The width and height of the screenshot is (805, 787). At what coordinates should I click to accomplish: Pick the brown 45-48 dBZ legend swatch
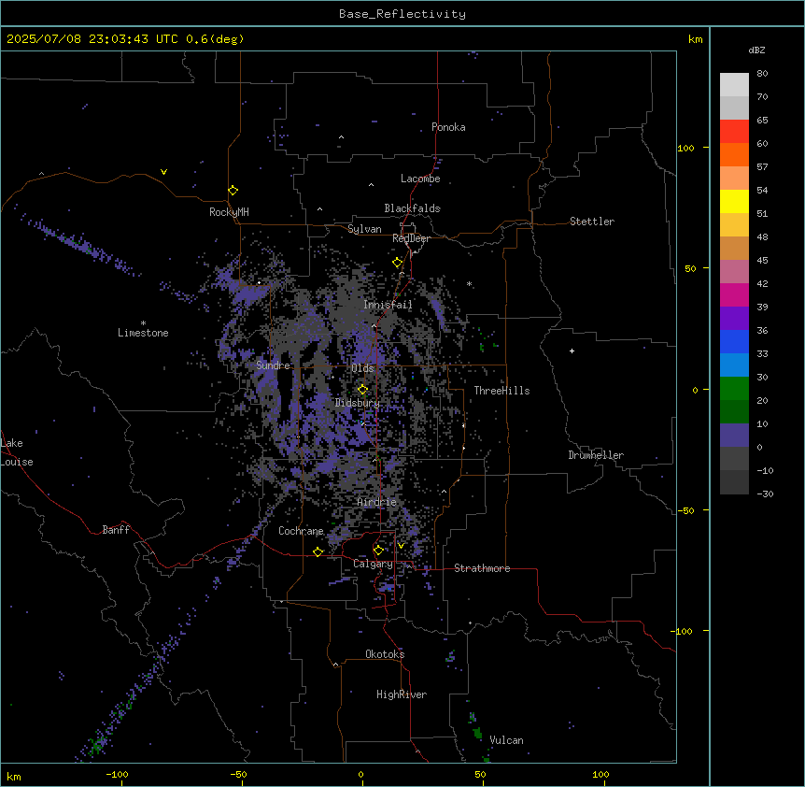734,248
